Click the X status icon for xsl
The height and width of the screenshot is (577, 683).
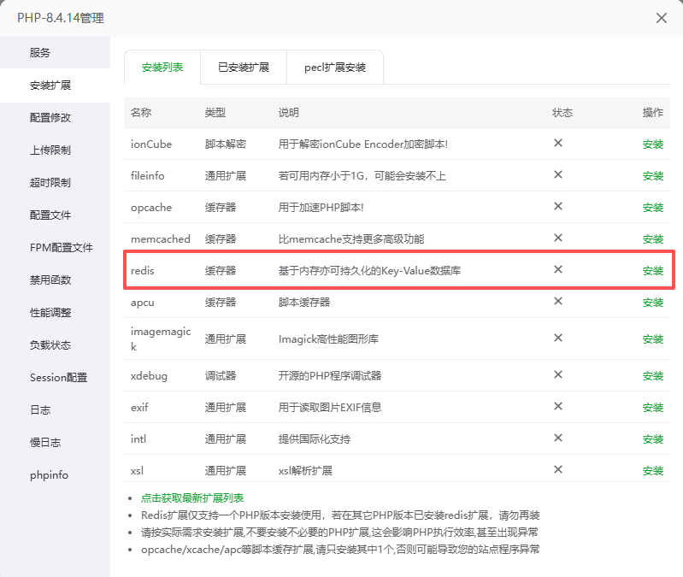tap(558, 469)
